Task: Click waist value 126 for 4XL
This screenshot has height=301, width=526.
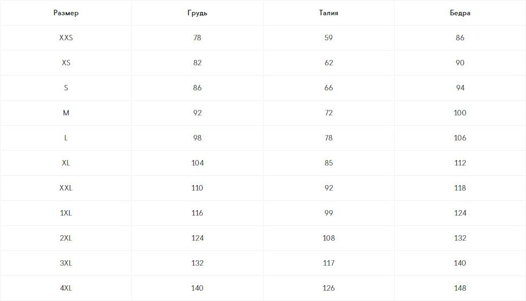Action: (x=328, y=288)
